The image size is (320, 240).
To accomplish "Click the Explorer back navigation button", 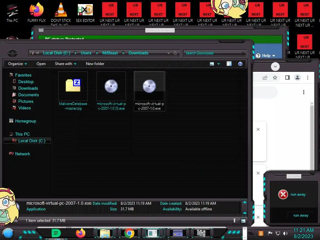I will 12,53.
